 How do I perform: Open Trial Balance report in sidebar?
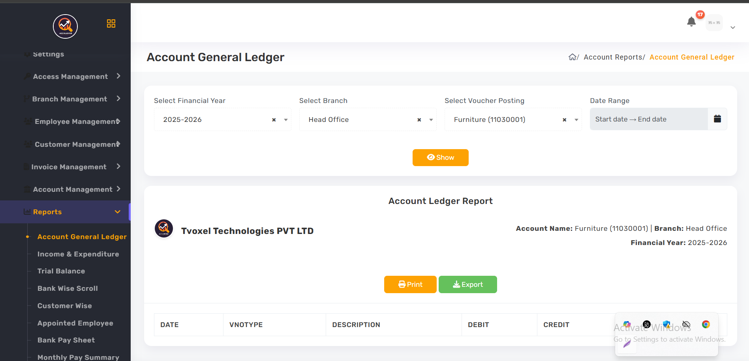(61, 271)
